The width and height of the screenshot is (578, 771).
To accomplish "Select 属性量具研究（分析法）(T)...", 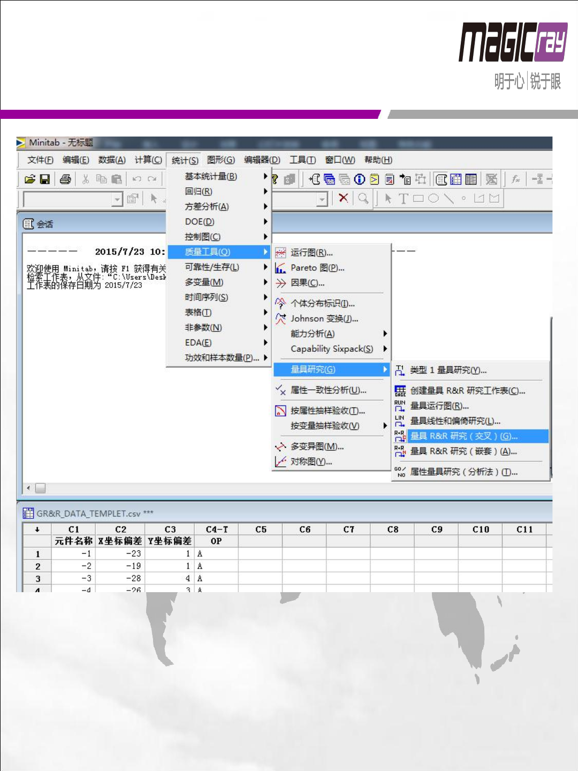I will [471, 472].
